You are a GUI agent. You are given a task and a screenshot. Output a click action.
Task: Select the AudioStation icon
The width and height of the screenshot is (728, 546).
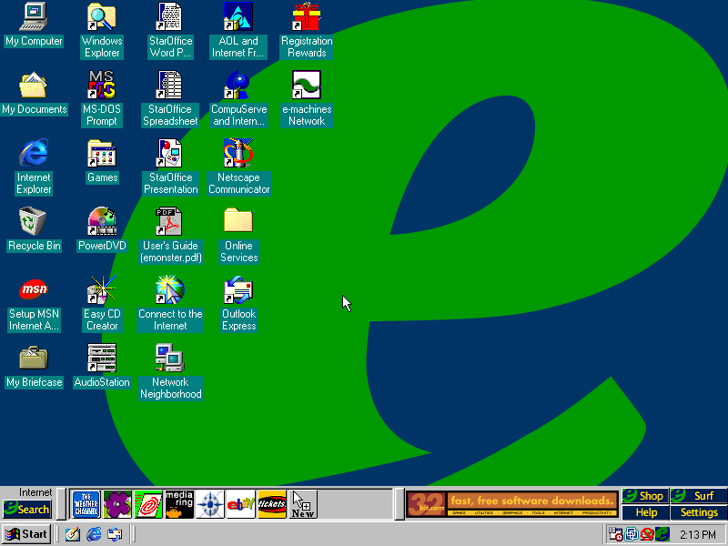click(x=102, y=359)
